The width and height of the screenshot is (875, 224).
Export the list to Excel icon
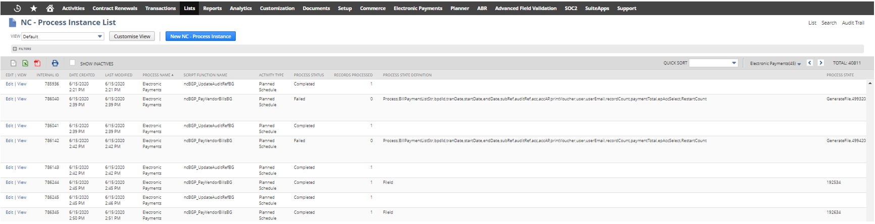[25, 63]
